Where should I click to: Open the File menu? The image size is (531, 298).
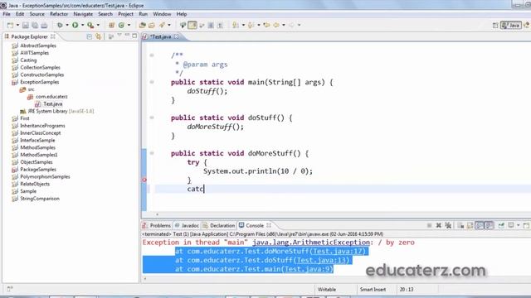pyautogui.click(x=7, y=14)
